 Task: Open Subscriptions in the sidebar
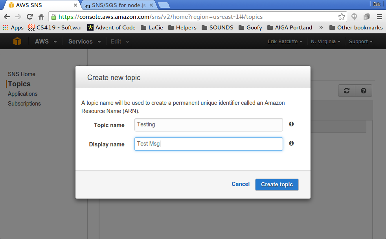tap(24, 104)
